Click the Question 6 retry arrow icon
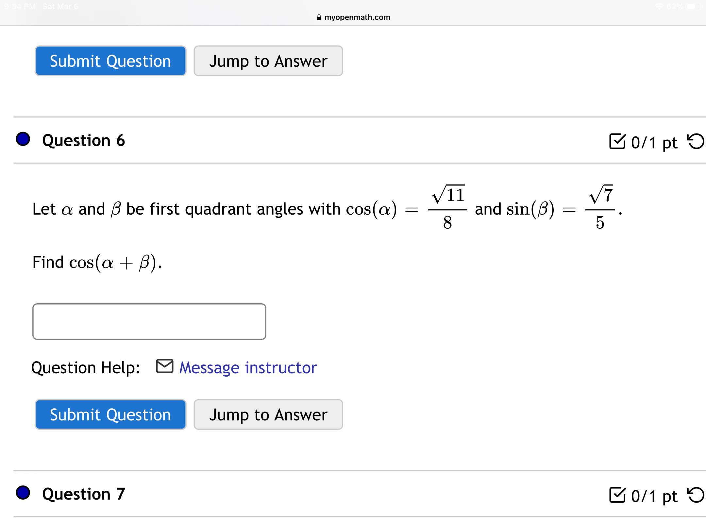 696,142
